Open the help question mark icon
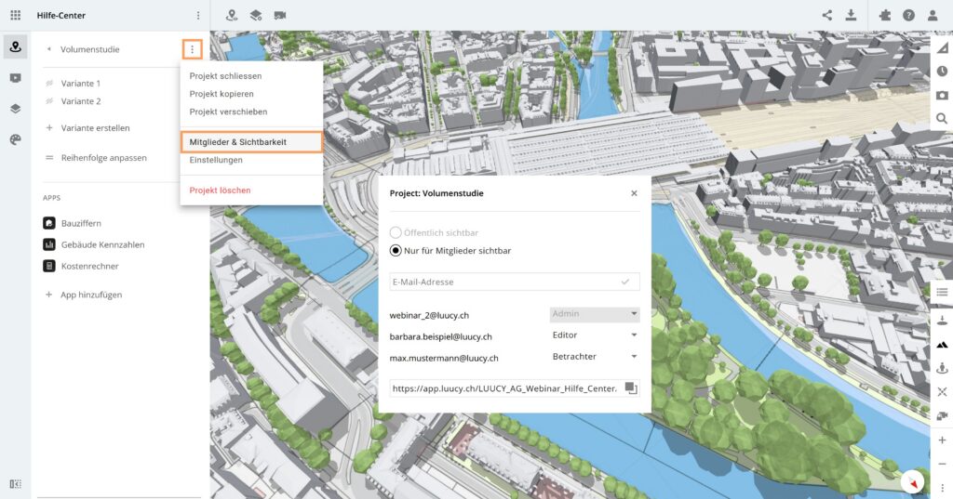 pyautogui.click(x=908, y=15)
